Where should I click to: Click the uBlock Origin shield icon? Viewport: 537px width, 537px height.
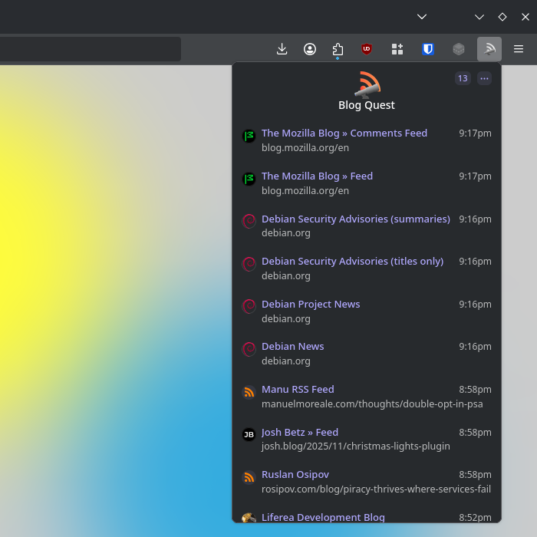(367, 49)
